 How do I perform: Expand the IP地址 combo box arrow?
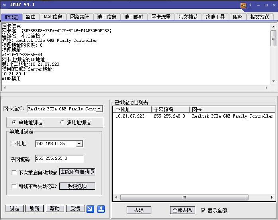click(x=79, y=144)
